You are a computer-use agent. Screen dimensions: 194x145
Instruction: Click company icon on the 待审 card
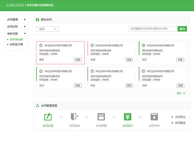pyautogui.click(x=92, y=45)
